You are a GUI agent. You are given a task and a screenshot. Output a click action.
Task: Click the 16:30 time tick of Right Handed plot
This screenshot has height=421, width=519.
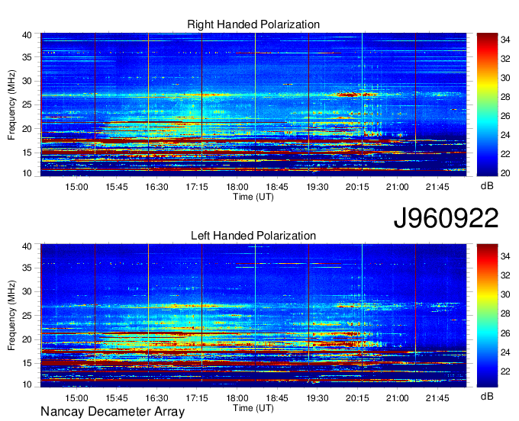click(x=157, y=187)
